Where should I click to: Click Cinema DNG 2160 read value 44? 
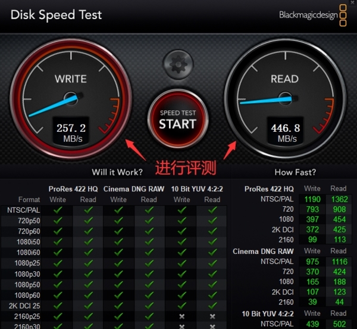340,302
